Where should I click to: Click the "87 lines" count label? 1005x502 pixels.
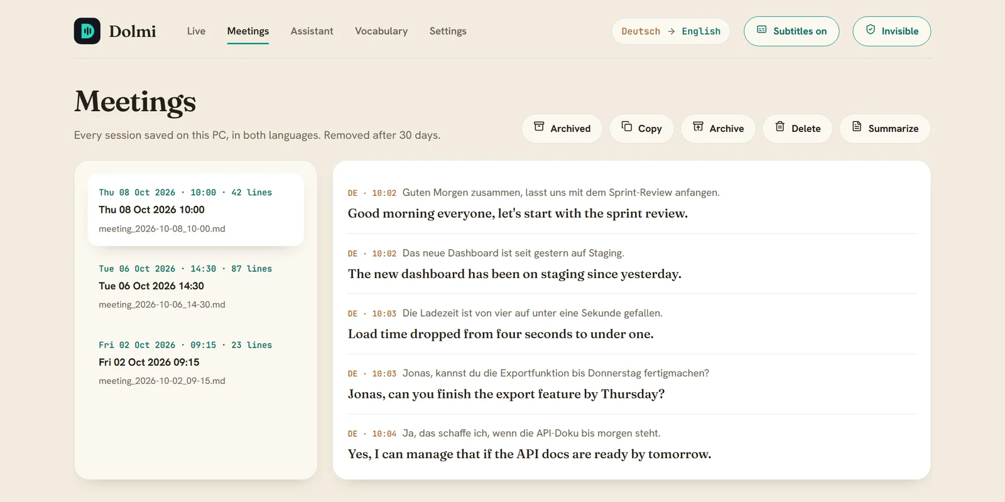pyautogui.click(x=251, y=269)
